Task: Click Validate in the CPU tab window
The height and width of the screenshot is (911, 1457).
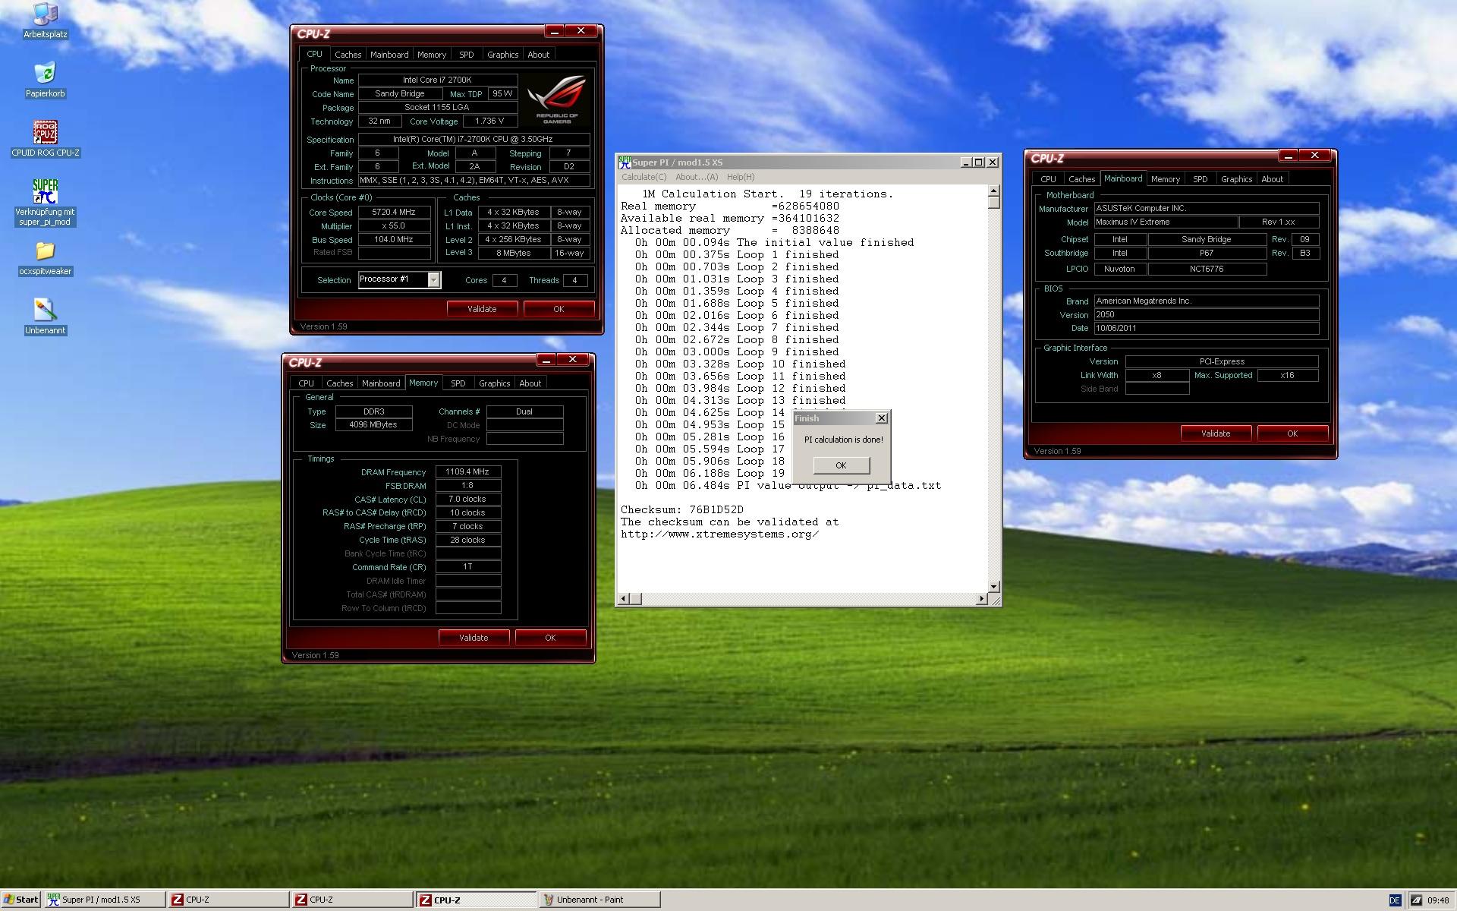Action: tap(482, 309)
